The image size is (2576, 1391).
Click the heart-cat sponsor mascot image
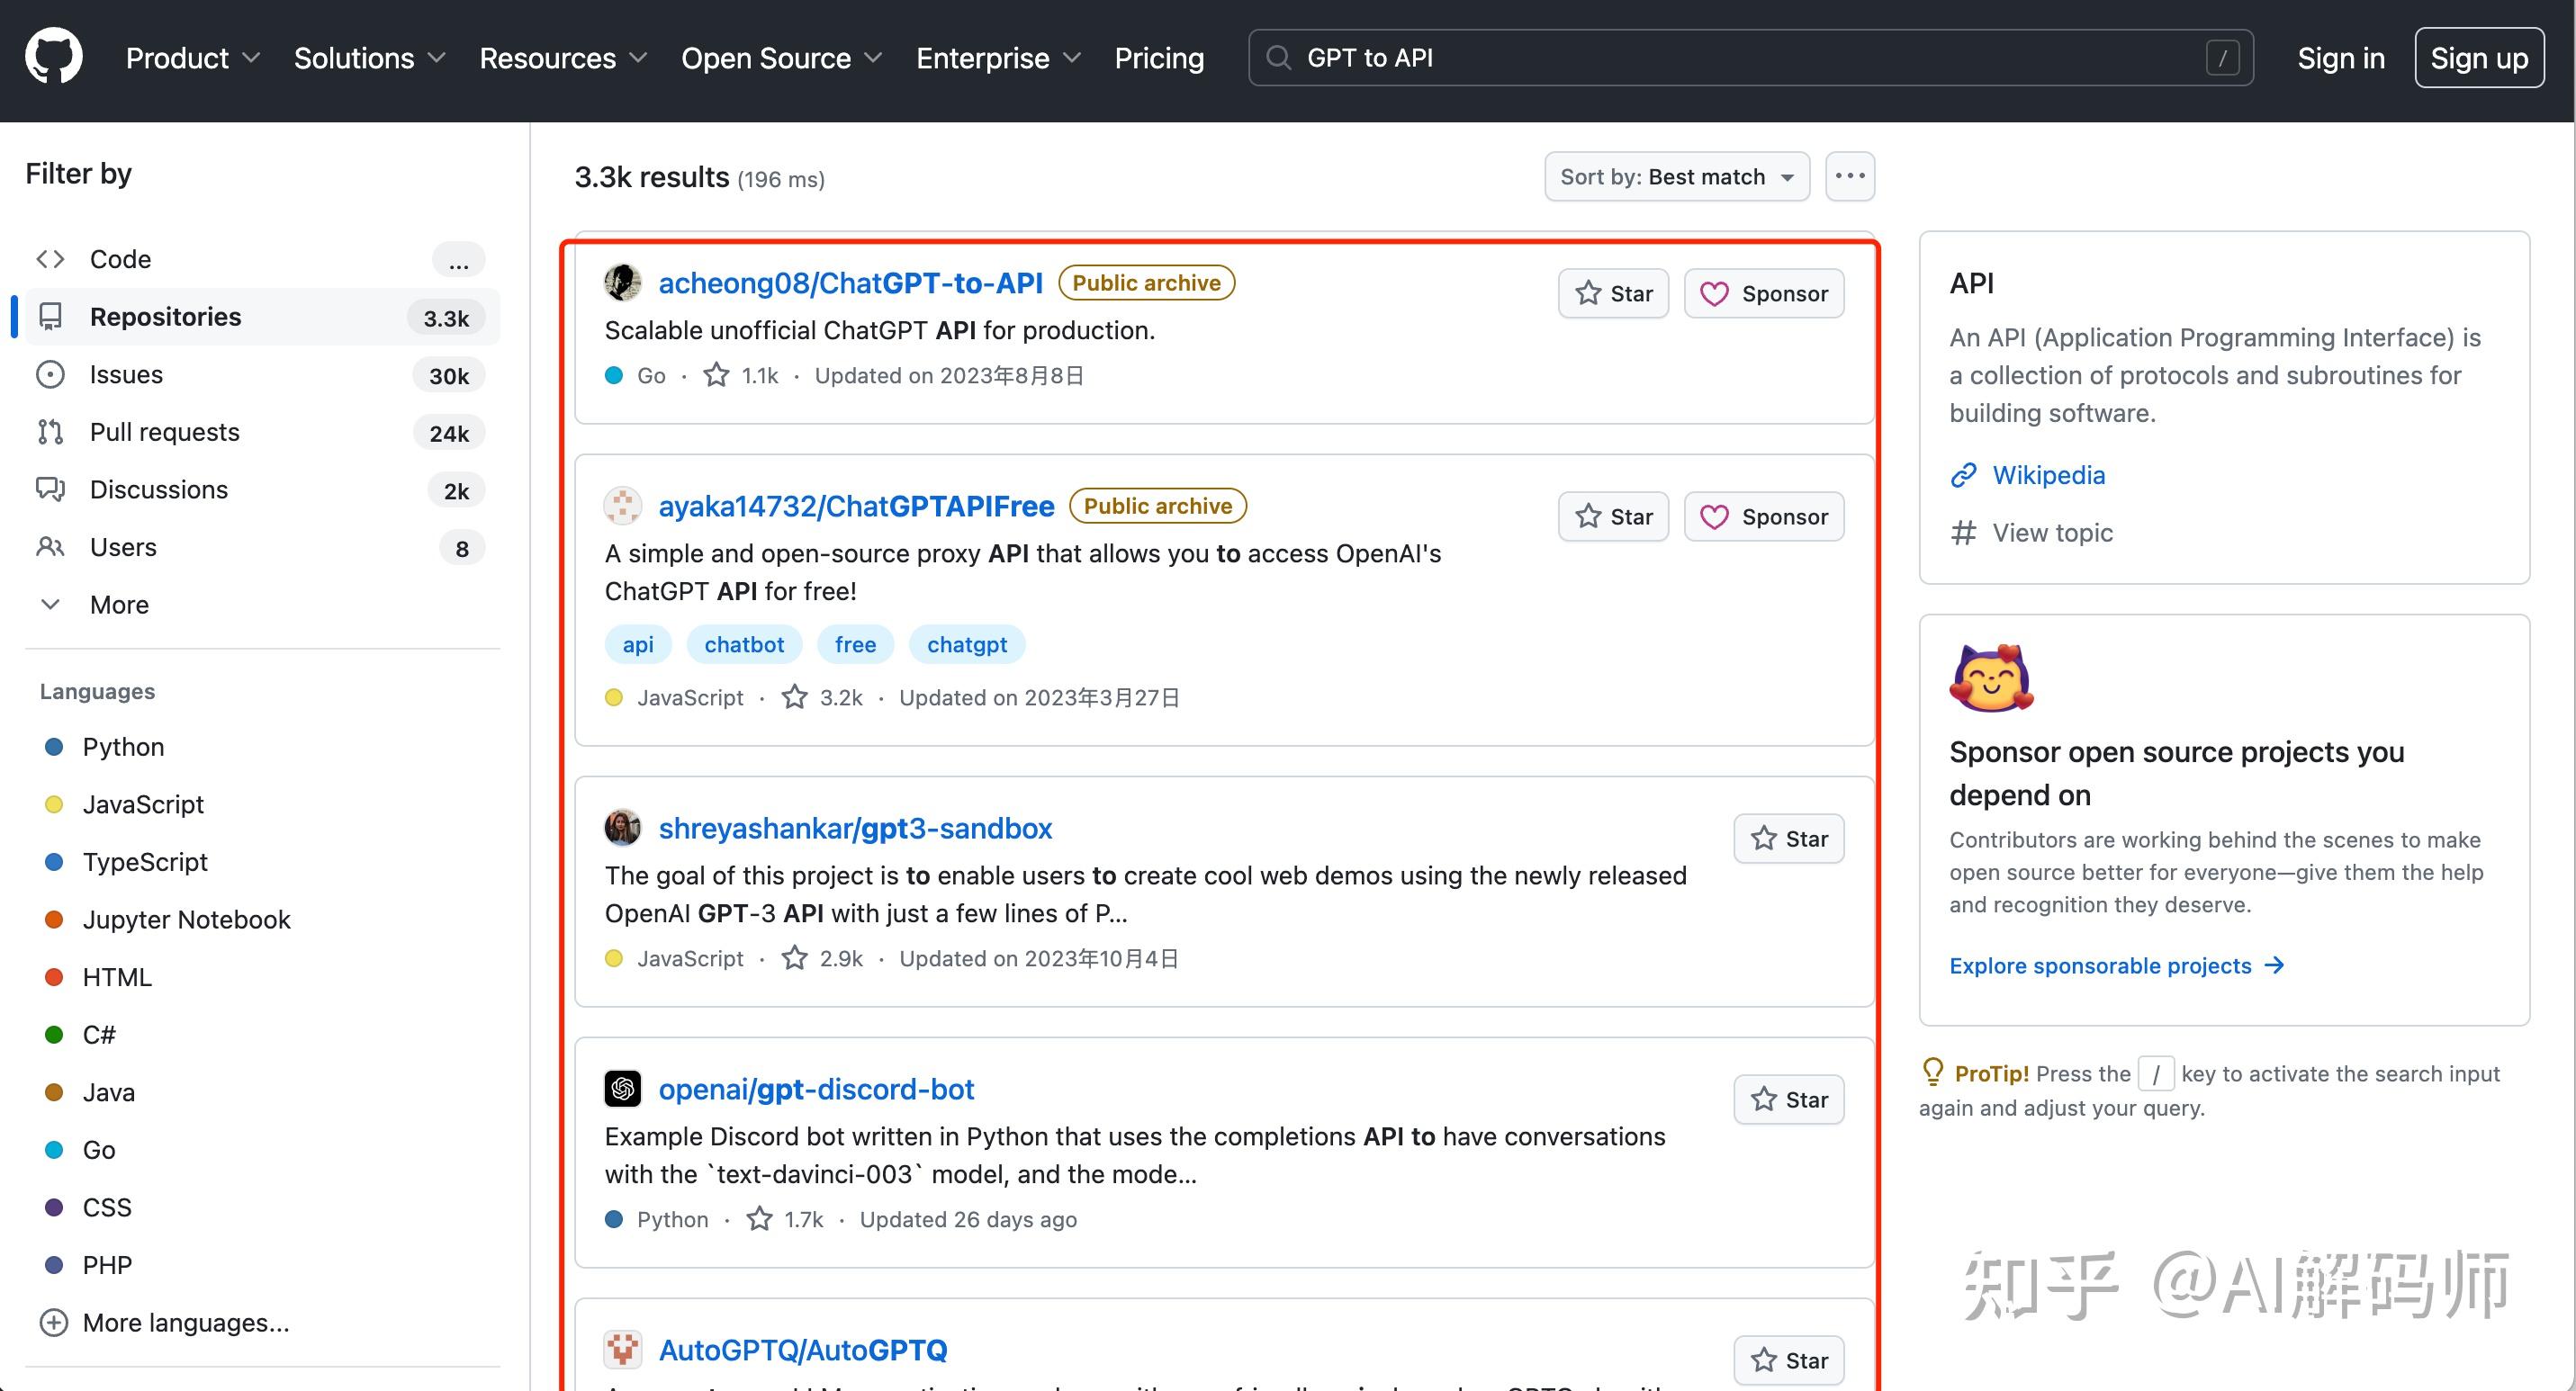[x=1991, y=678]
